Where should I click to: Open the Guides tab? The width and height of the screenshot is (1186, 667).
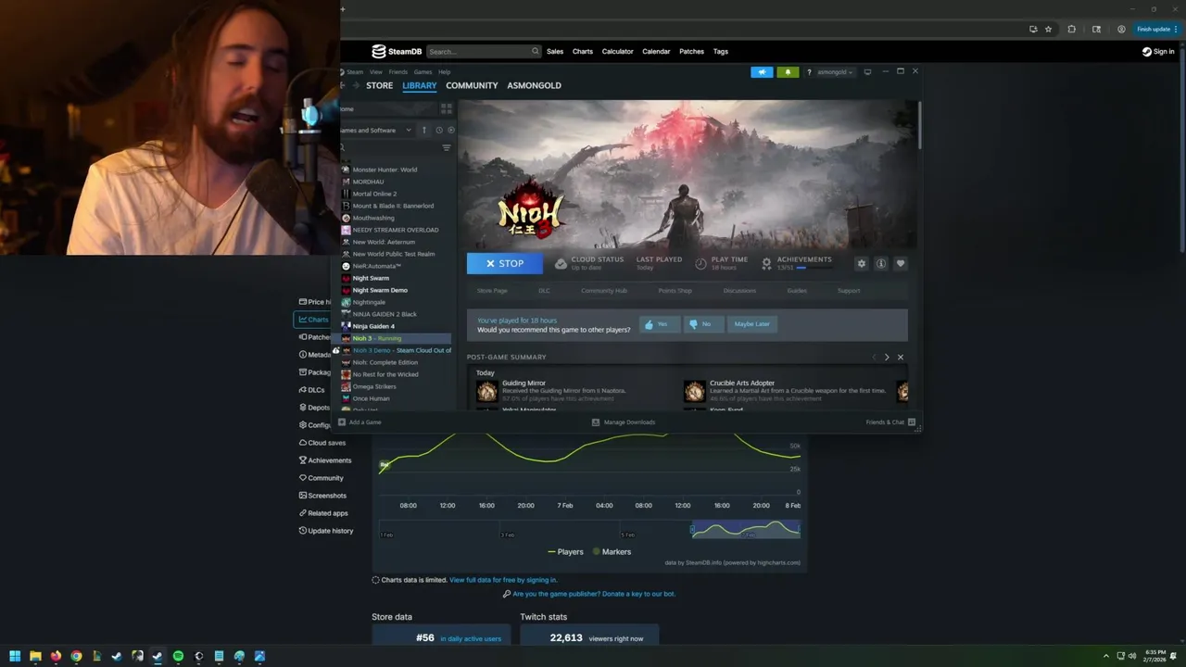[797, 291]
